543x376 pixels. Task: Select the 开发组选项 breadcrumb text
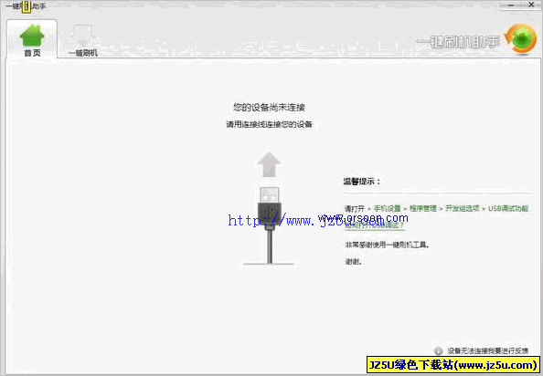[x=462, y=208]
